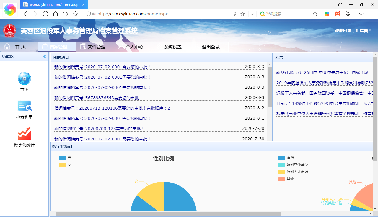Click the 性别比例 chart title

point(164,158)
